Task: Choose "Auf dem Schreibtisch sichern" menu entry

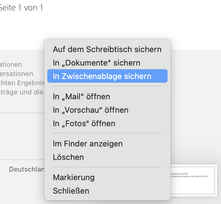Action: 107,49
